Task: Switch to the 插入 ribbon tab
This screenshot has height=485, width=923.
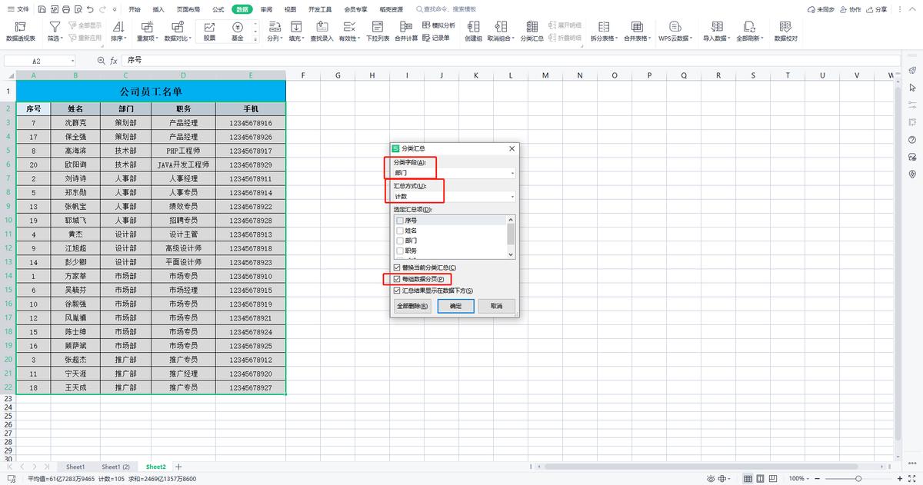Action: point(158,9)
